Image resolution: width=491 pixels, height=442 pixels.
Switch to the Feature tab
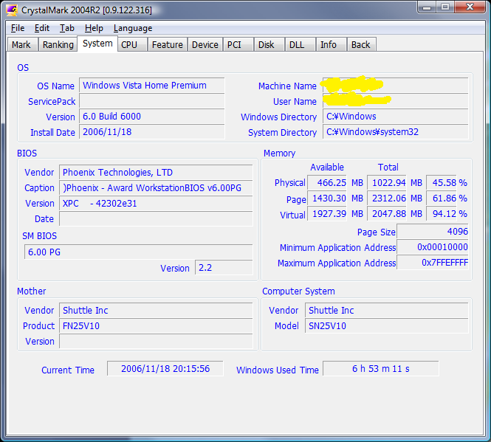167,44
